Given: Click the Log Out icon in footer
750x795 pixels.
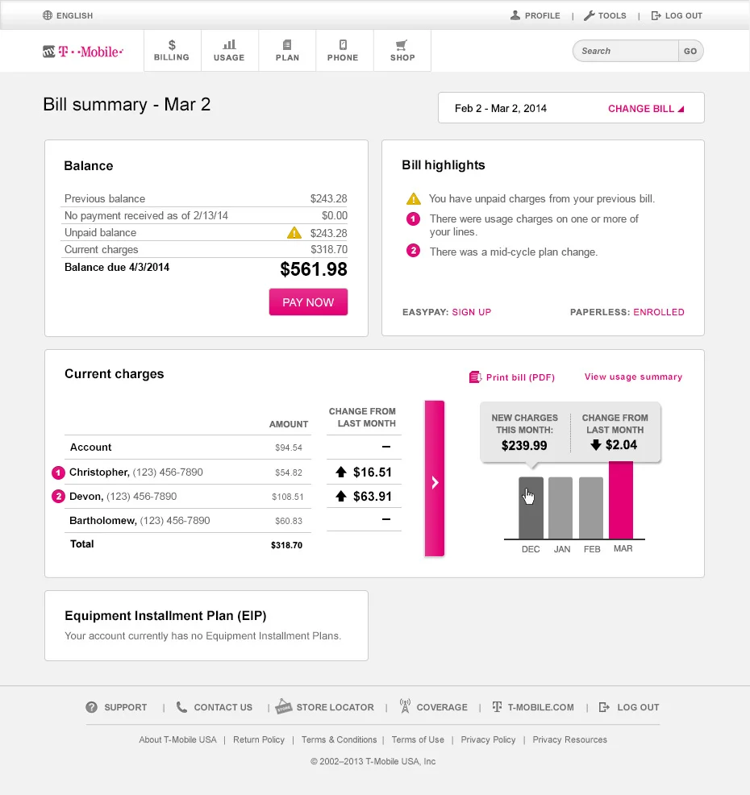Looking at the screenshot, I should click(x=603, y=706).
